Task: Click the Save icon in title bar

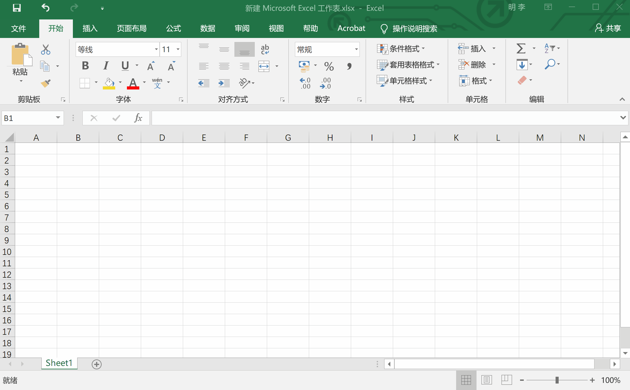Action: tap(17, 8)
